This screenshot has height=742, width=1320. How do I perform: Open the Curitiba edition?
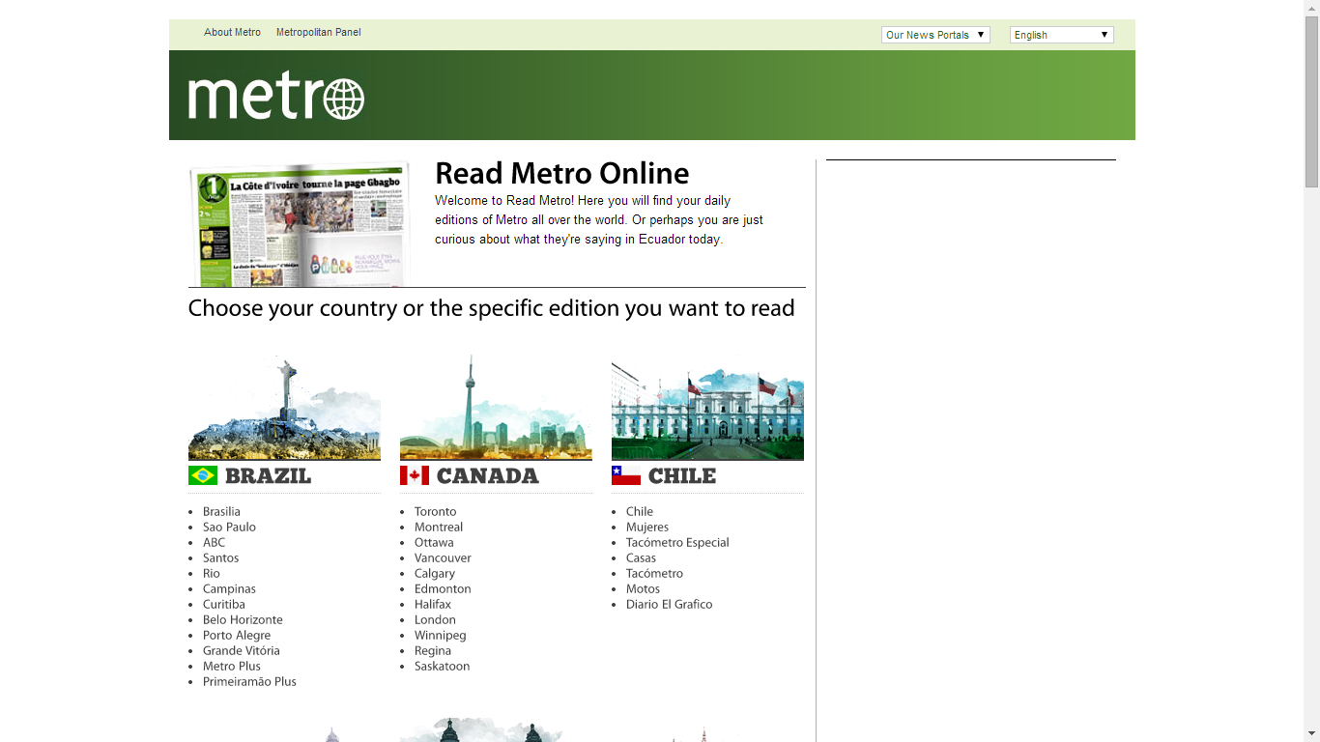224,605
